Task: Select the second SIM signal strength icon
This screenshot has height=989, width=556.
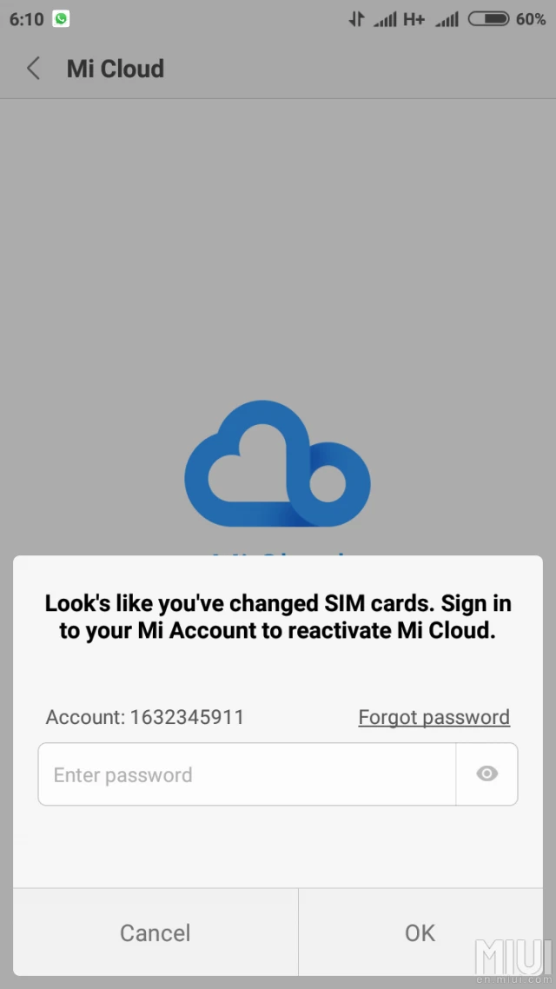Action: click(447, 18)
